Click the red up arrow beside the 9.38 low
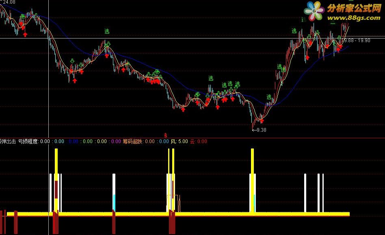The image size is (385, 235). [262, 121]
